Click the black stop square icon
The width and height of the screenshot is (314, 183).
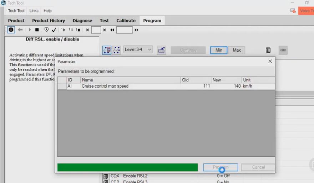[37, 30]
